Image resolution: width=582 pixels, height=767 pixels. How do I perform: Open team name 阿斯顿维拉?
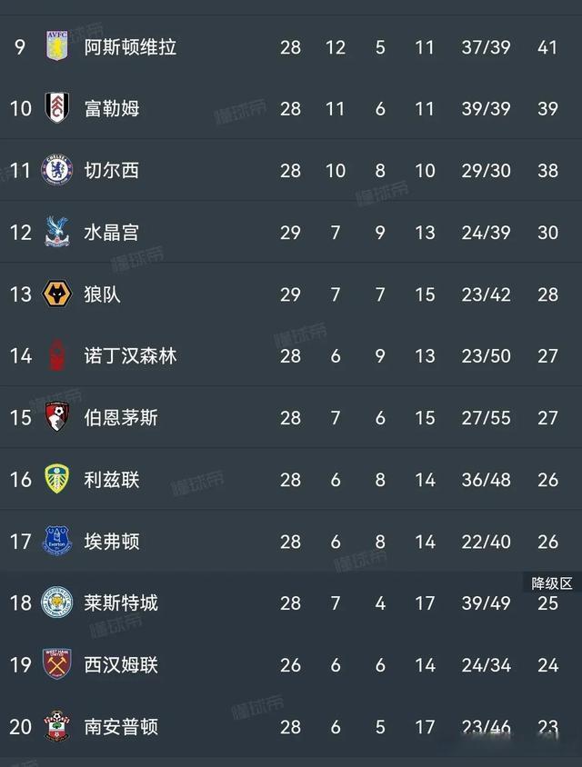pos(130,46)
